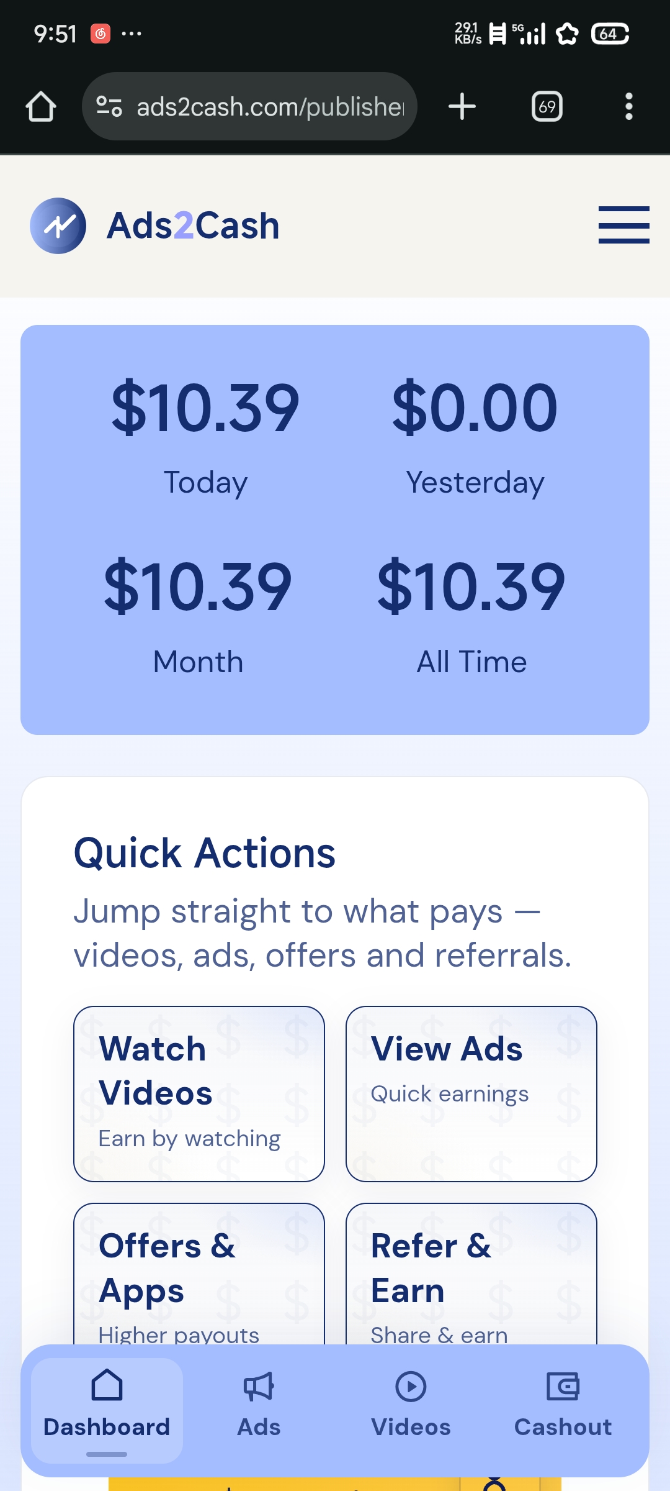Tap the Ads2Cash logo icon
This screenshot has width=670, height=1491.
click(58, 226)
